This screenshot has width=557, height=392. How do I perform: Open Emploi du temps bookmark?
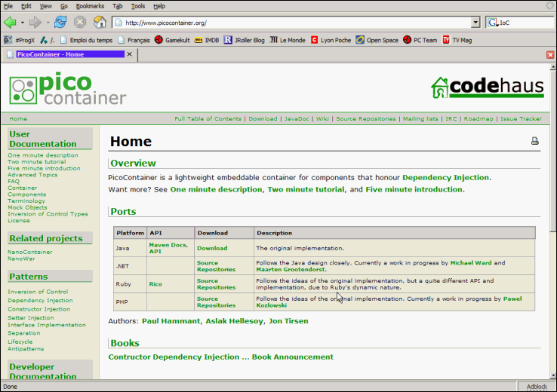(86, 40)
